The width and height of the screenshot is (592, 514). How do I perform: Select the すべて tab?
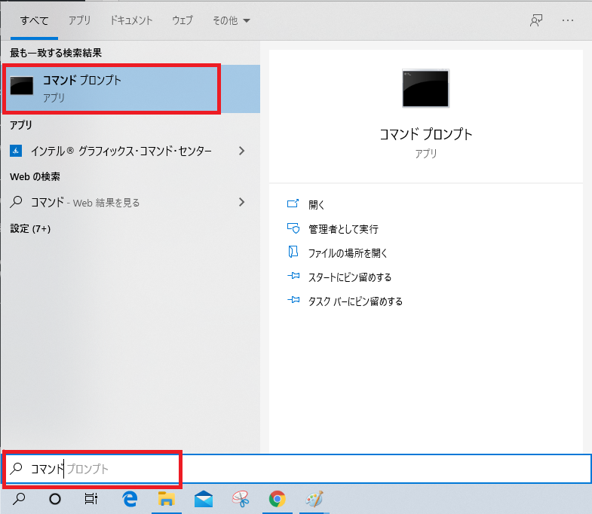coord(35,20)
